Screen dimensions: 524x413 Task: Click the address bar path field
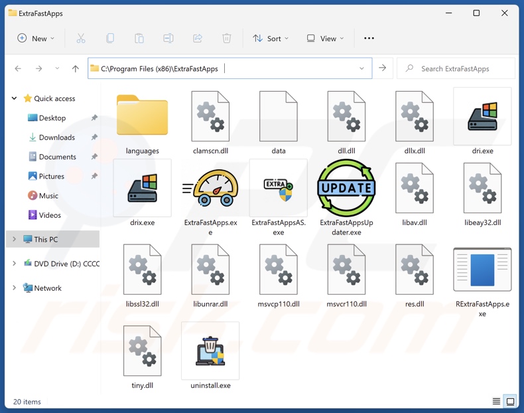tap(229, 68)
